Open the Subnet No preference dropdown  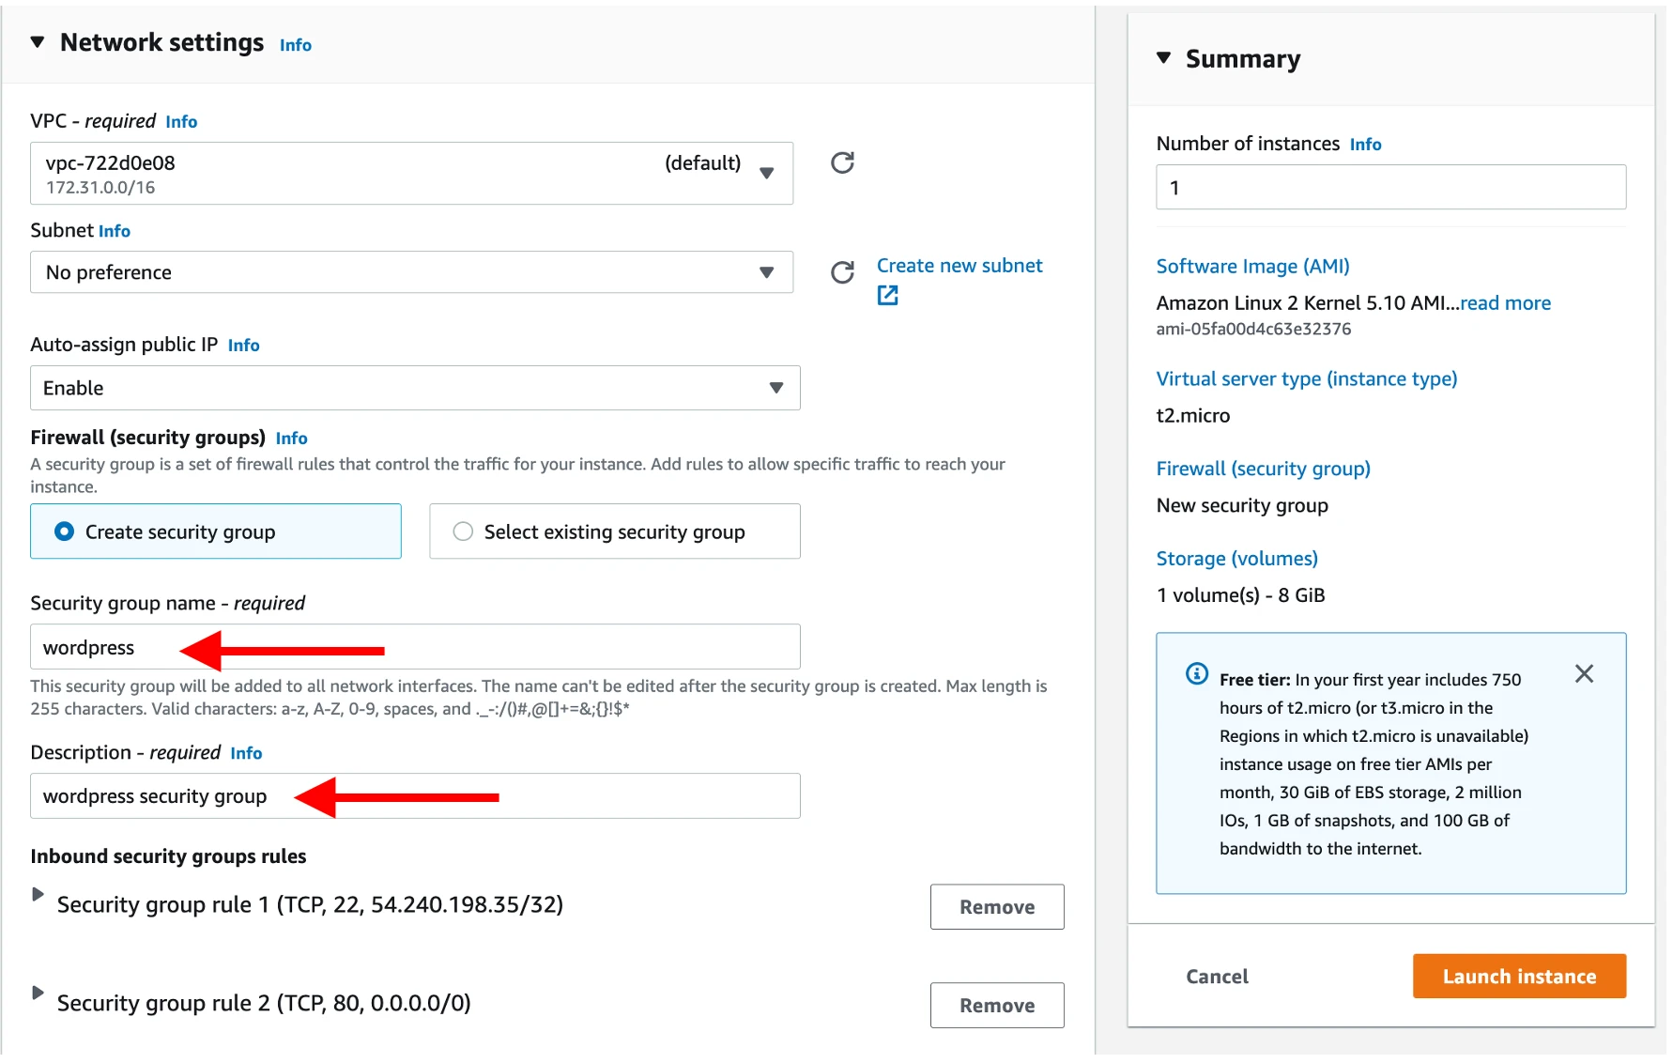tap(411, 272)
